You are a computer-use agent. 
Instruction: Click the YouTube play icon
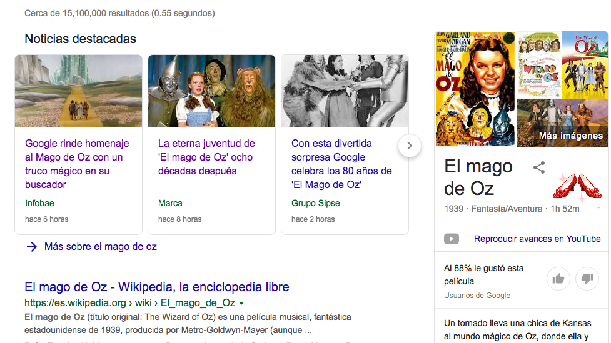pyautogui.click(x=452, y=239)
